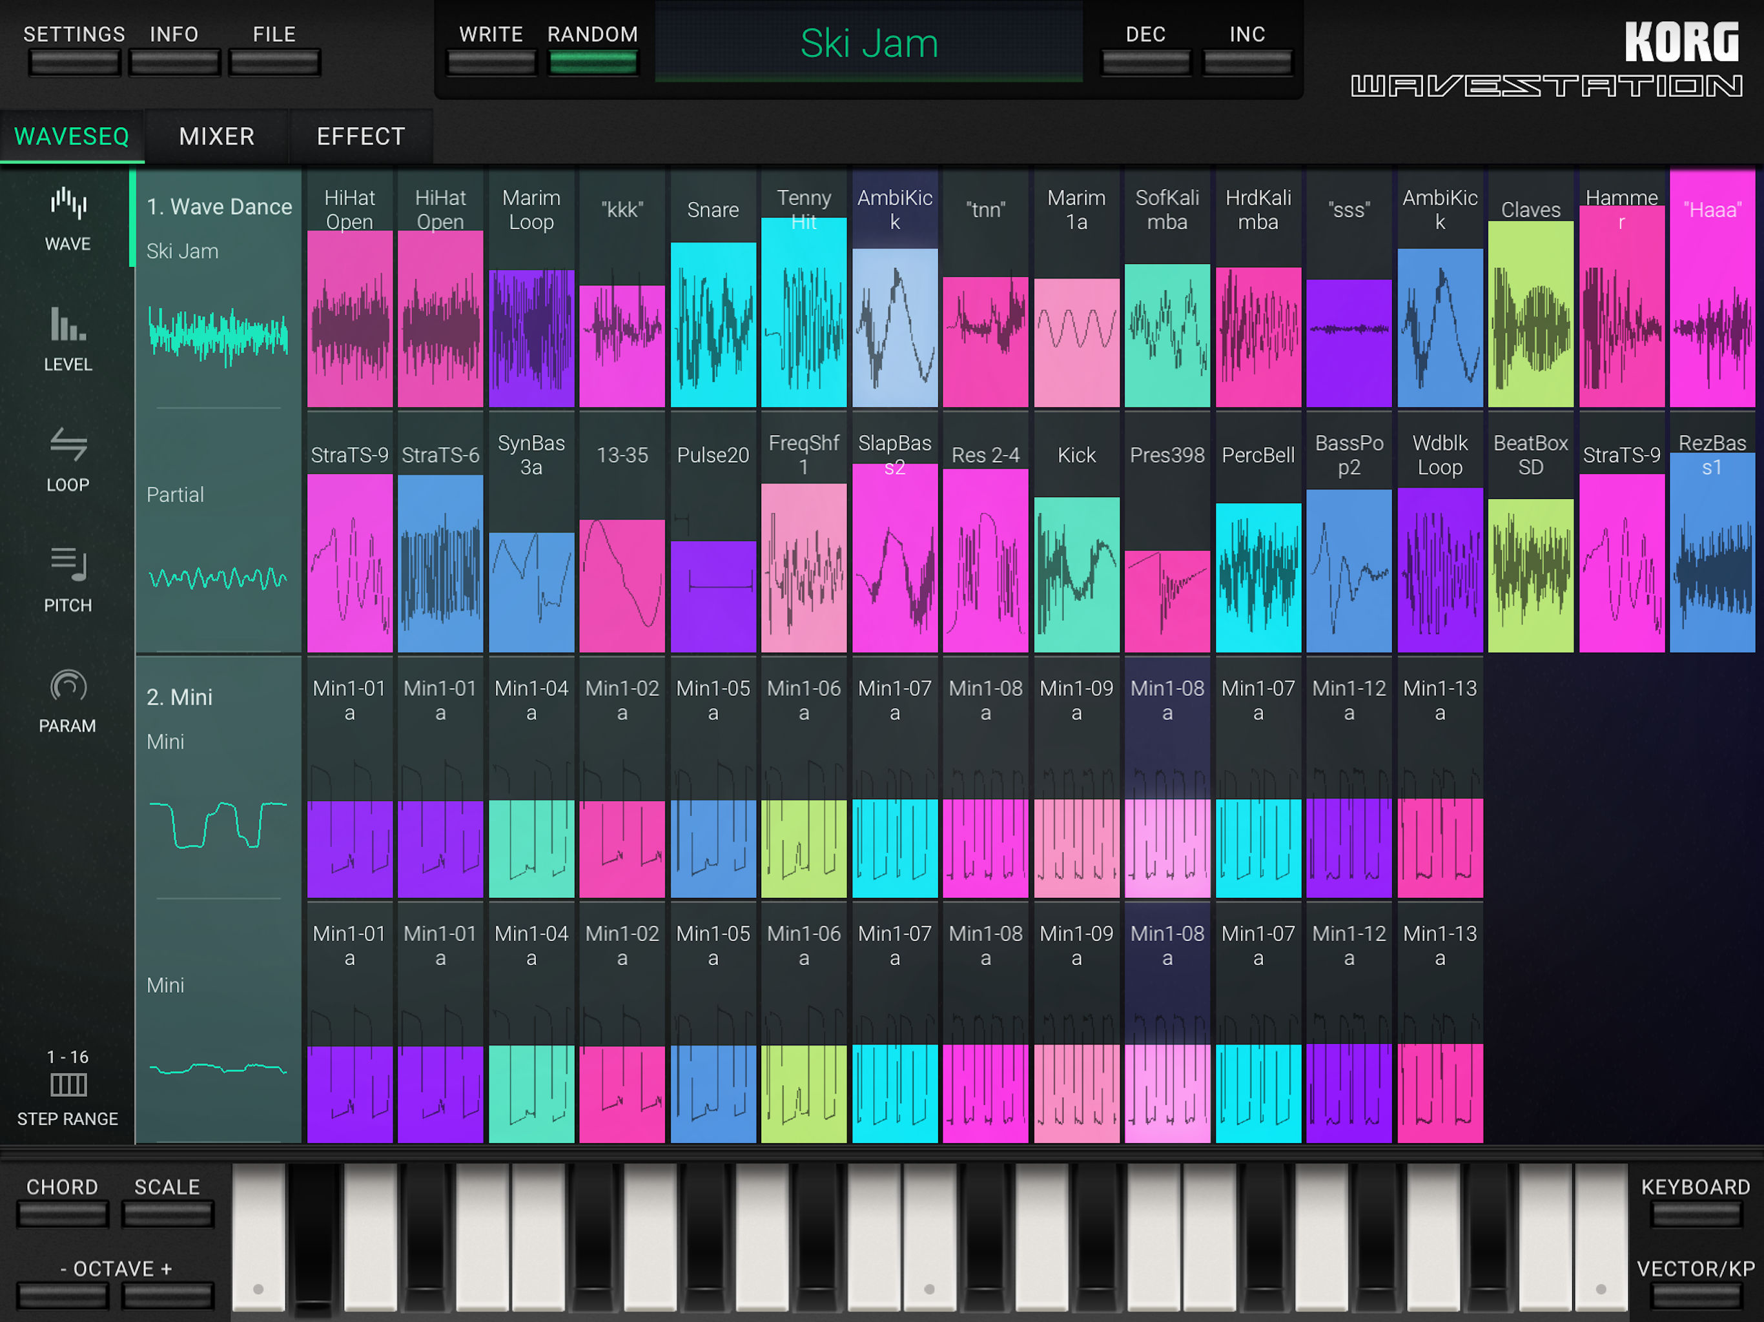Select the 2. Mini sequence waveform preview
The height and width of the screenshot is (1322, 1764).
tap(218, 824)
